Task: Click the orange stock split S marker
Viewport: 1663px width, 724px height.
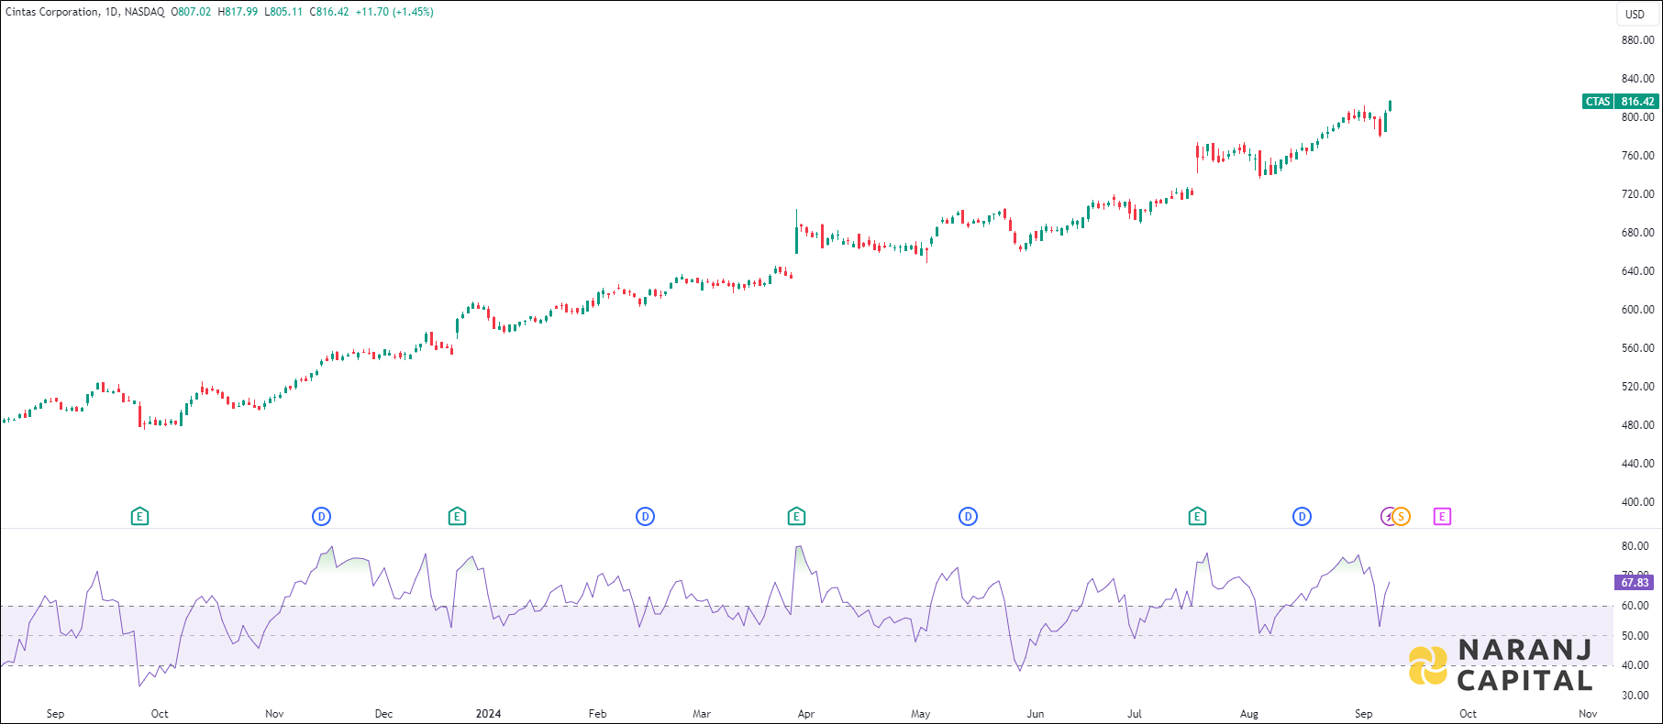Action: tap(1402, 517)
